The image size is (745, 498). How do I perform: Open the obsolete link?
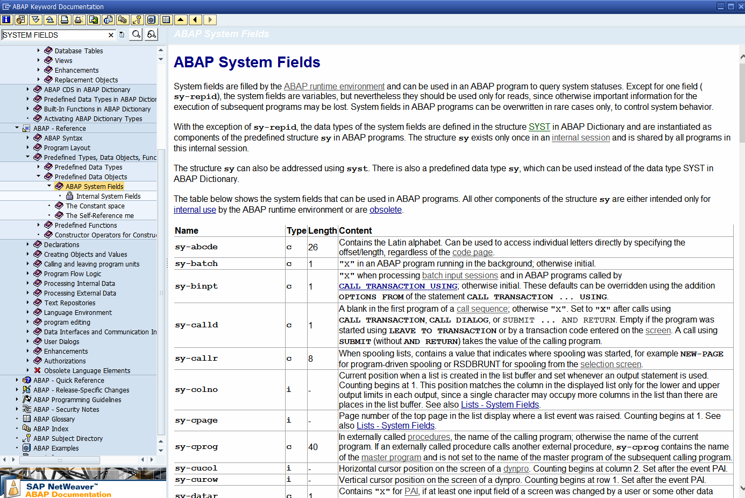click(x=386, y=209)
